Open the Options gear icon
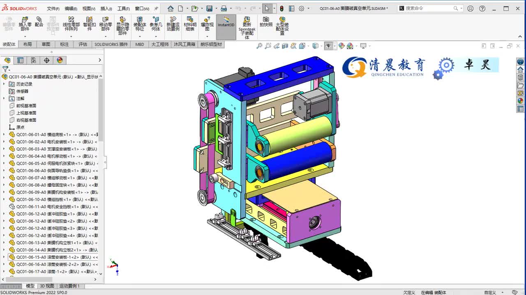 (x=302, y=8)
